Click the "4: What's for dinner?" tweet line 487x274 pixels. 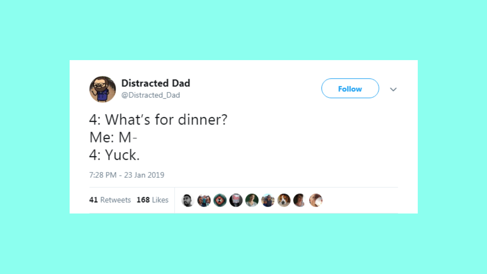click(x=158, y=119)
